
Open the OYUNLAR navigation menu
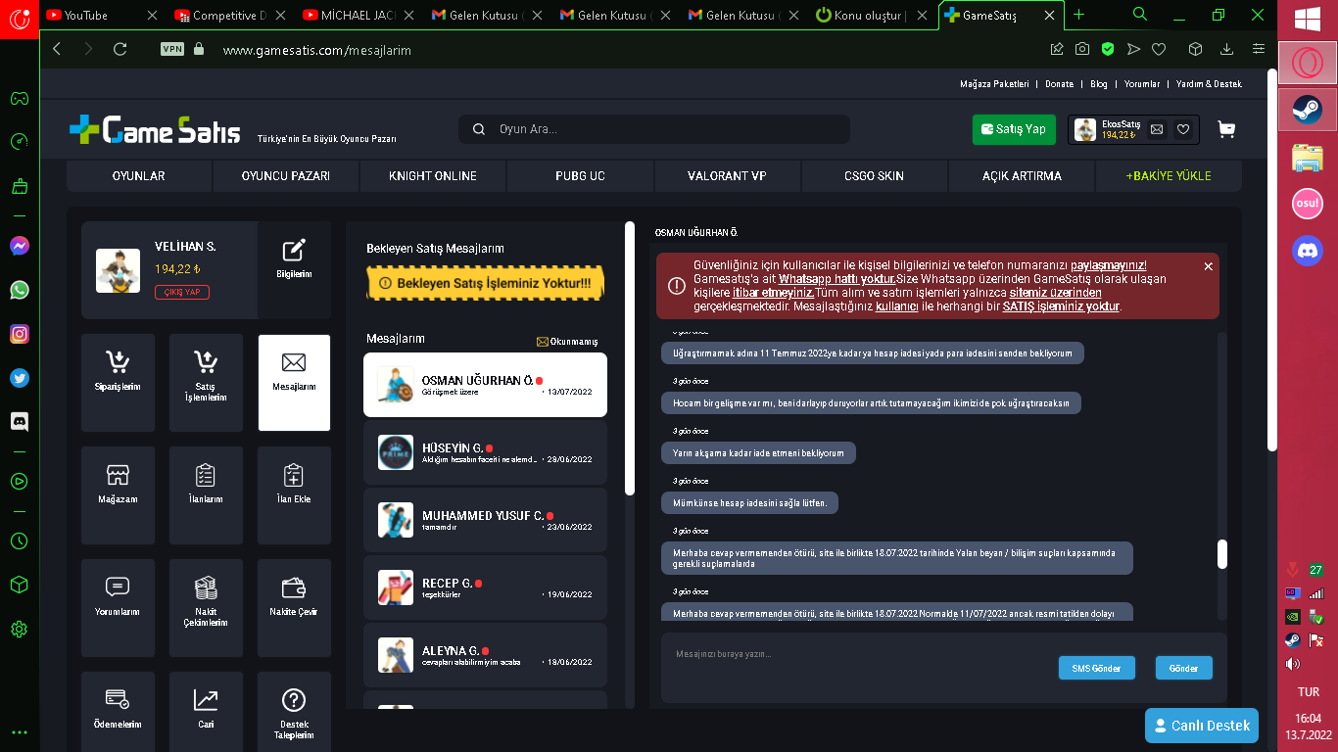pyautogui.click(x=139, y=176)
